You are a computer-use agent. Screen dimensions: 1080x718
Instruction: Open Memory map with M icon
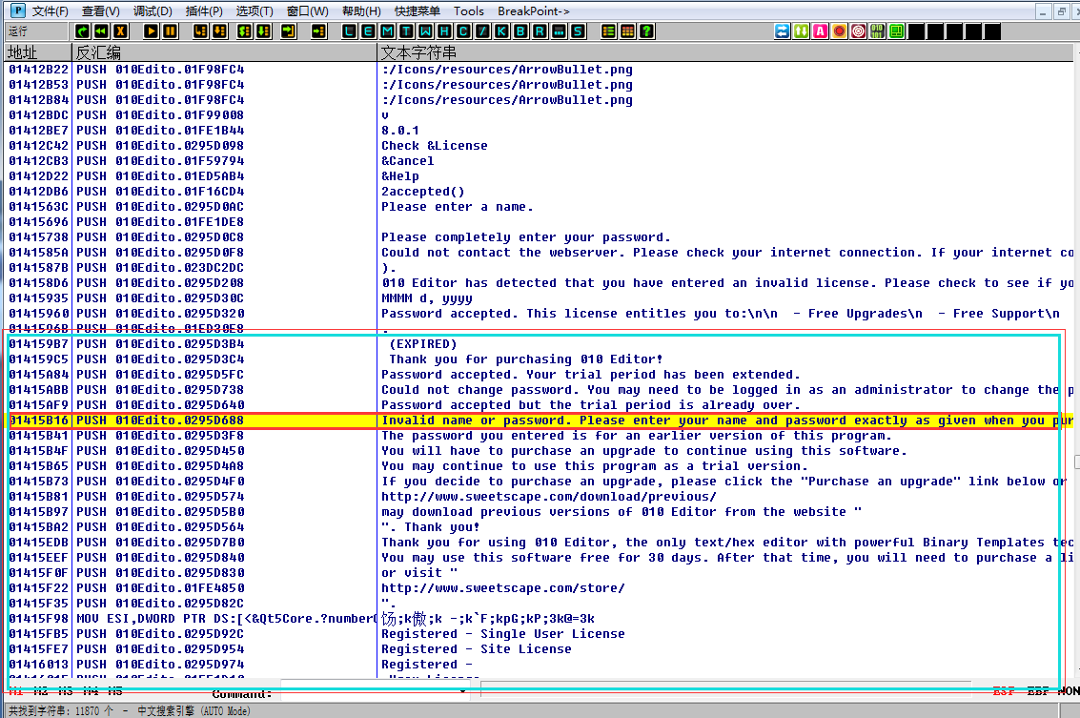click(x=387, y=31)
